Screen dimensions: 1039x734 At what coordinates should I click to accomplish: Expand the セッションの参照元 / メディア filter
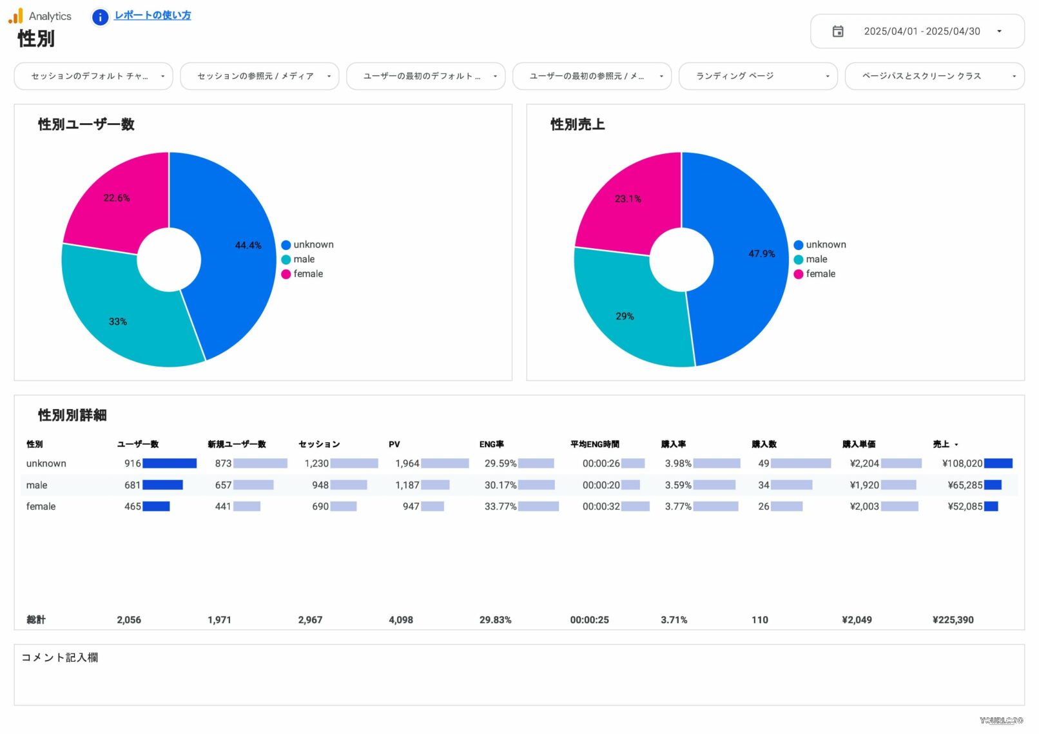pyautogui.click(x=259, y=76)
